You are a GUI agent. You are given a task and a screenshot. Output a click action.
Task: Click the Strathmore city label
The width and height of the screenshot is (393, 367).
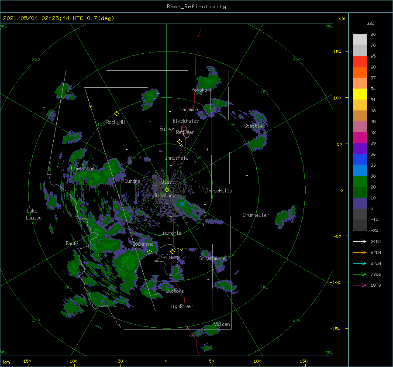pos(212,258)
